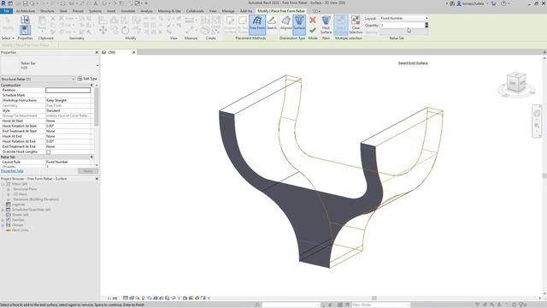Click the ViewCube in the 3D view
This screenshot has width=547, height=308.
click(x=516, y=83)
